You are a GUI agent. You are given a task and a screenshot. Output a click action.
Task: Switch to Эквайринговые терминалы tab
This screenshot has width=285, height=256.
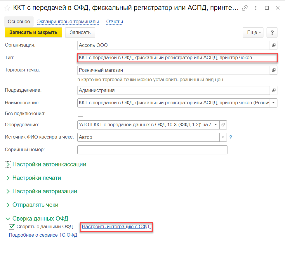[x=68, y=21]
